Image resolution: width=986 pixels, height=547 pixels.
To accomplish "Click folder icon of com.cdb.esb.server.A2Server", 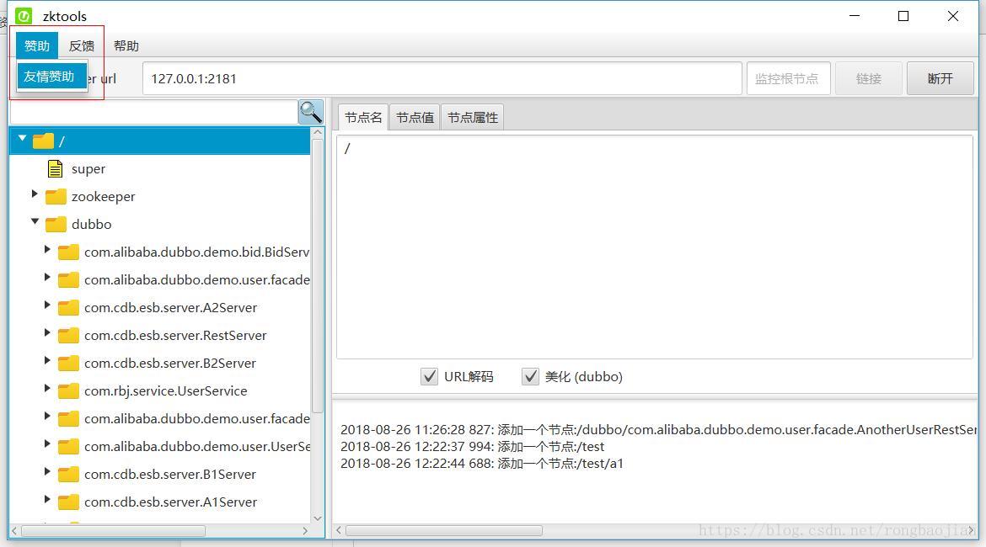I will (68, 308).
